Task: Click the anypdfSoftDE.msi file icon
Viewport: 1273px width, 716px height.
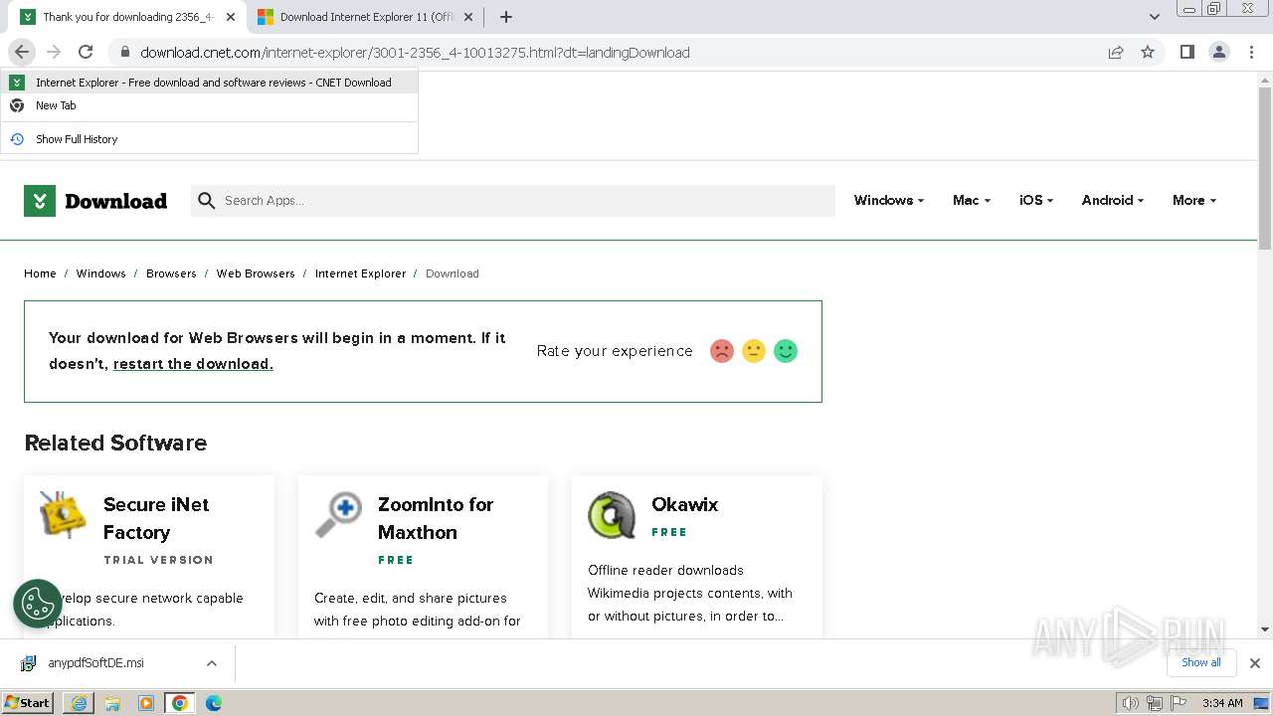Action: point(29,663)
